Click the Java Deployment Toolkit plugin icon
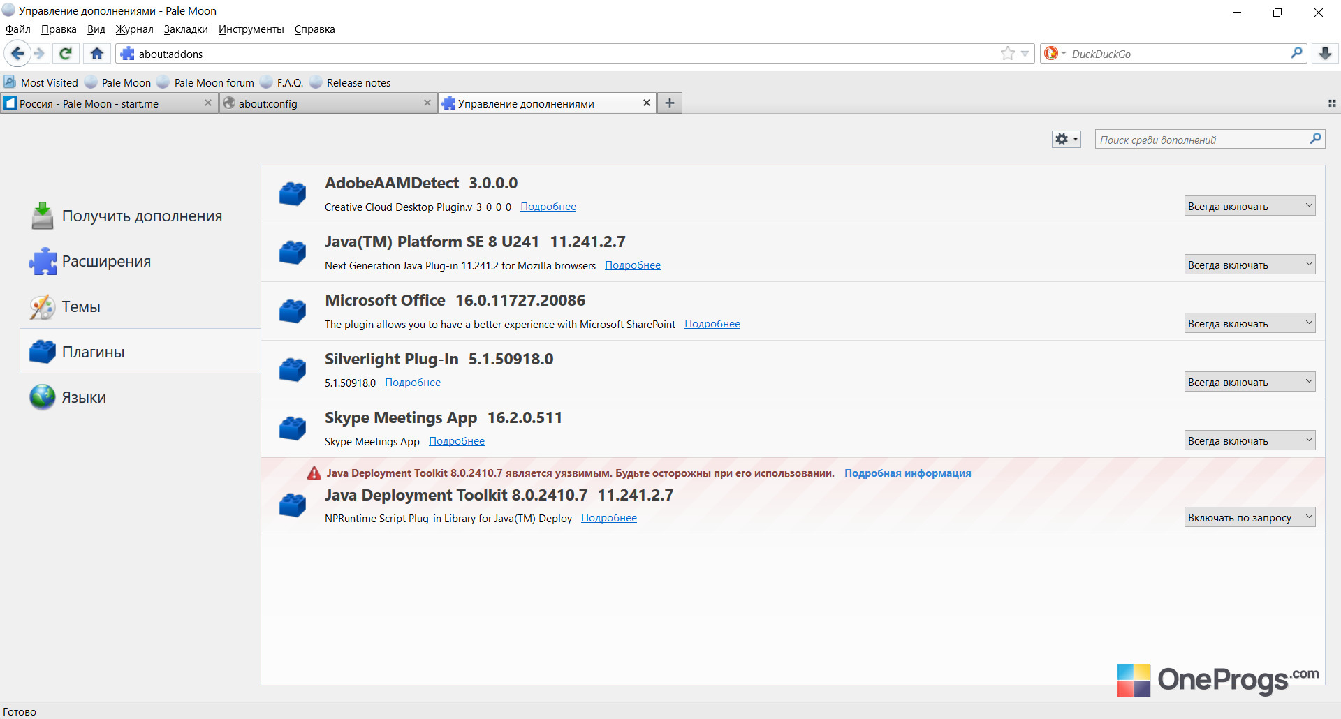This screenshot has height=719, width=1341. click(x=293, y=505)
